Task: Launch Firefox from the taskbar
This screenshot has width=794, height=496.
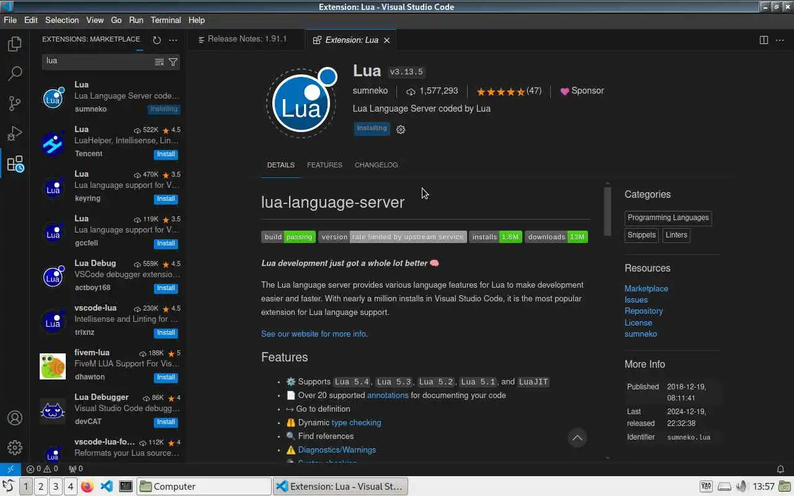Action: [x=87, y=486]
